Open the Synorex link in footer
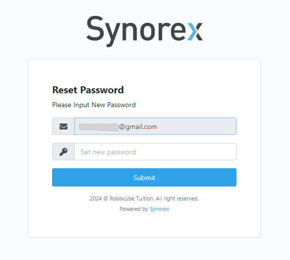This screenshot has height=260, width=290. pos(159,209)
